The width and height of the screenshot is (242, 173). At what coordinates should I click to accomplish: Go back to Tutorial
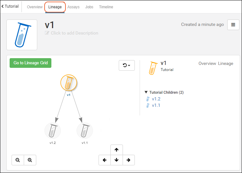(x=10, y=6)
